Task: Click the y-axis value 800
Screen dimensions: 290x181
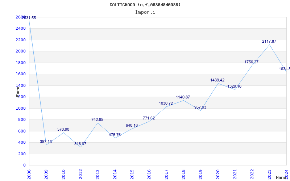Action: coord(22,120)
